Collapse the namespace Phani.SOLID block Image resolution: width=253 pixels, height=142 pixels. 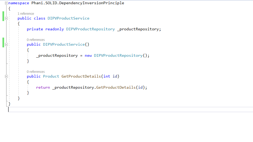coord(6,3)
